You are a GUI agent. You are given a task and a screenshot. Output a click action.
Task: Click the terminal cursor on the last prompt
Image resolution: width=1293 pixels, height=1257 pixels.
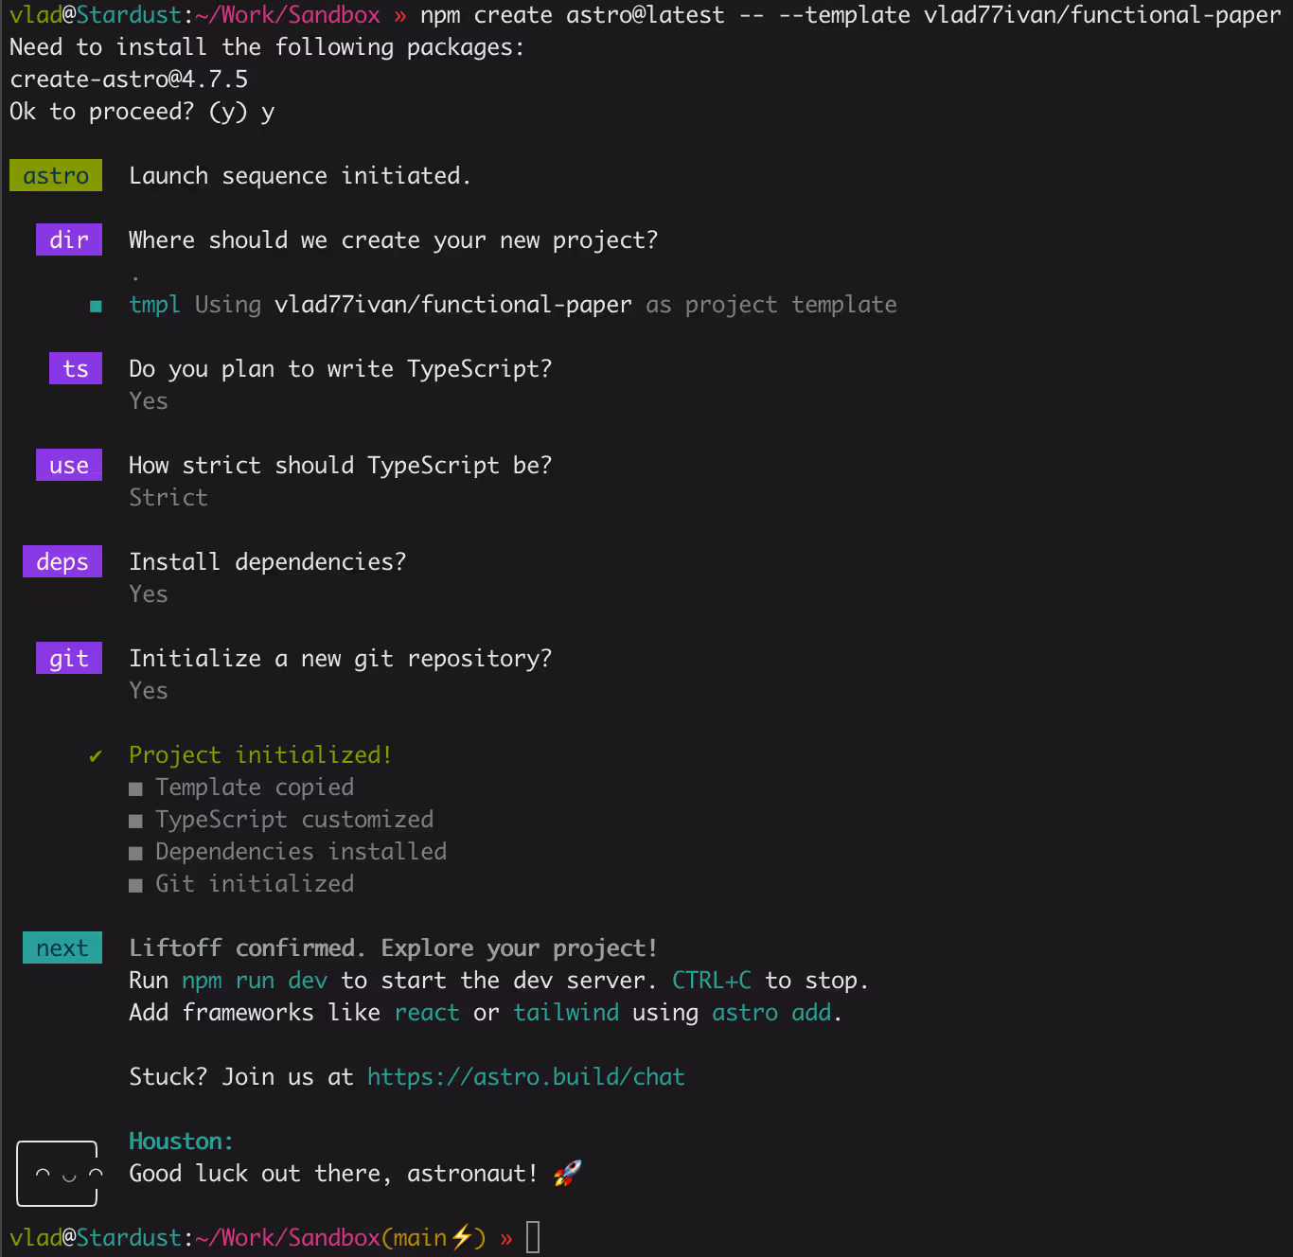click(x=533, y=1237)
